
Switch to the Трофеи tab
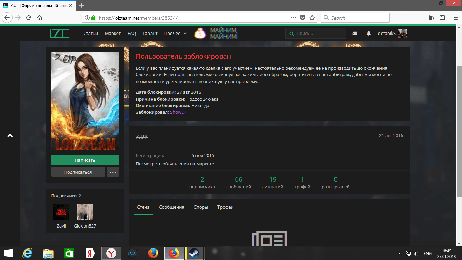pos(225,207)
